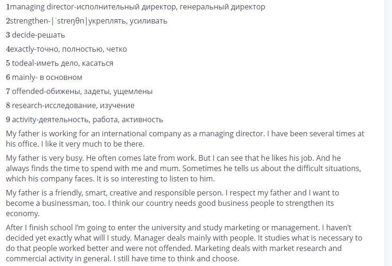Click the word 'economy.' ending third paragraph

(23, 213)
